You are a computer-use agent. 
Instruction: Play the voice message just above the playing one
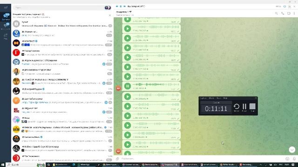[x=128, y=77]
